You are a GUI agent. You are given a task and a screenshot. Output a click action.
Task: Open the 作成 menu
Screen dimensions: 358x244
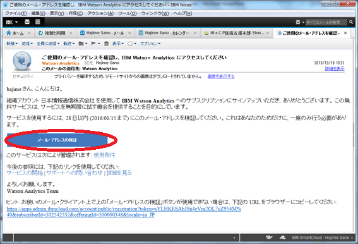[76, 13]
